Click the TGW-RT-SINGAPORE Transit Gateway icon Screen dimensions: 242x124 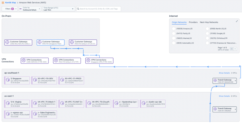tap(215, 80)
